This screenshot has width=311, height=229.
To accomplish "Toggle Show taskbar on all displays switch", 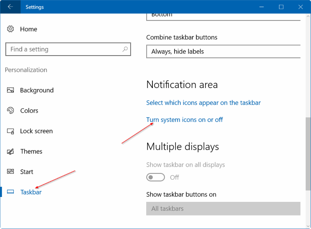I will click(155, 177).
